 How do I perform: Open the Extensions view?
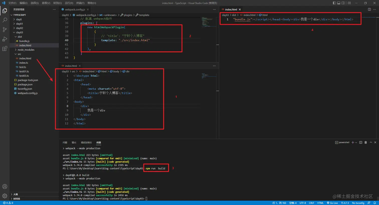5,49
